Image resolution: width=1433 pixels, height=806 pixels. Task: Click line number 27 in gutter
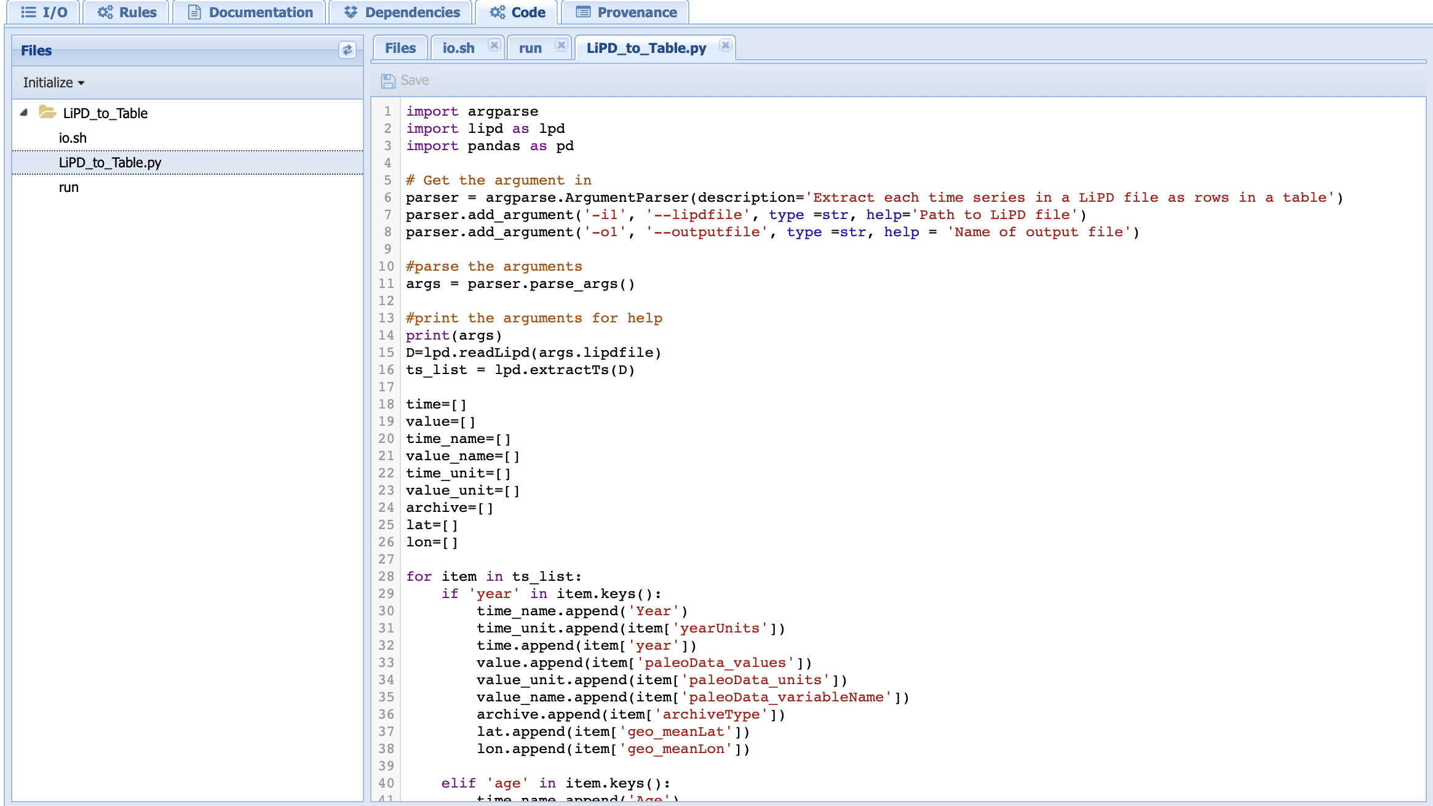point(386,559)
